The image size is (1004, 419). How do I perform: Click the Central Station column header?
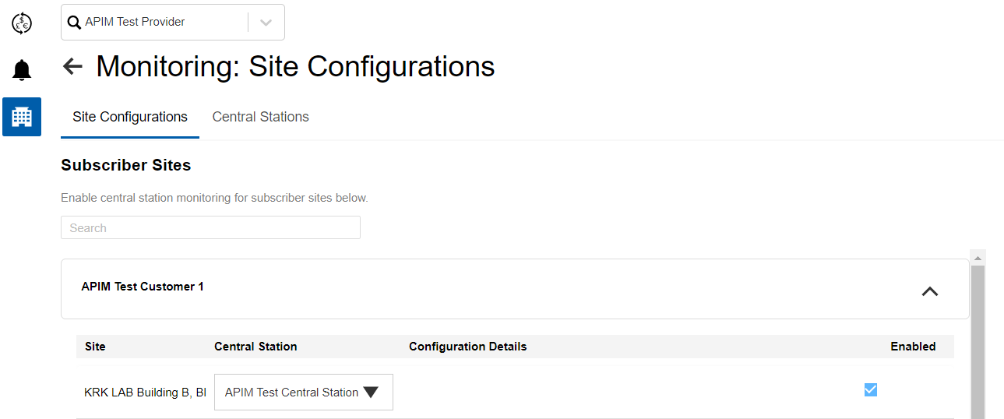255,347
